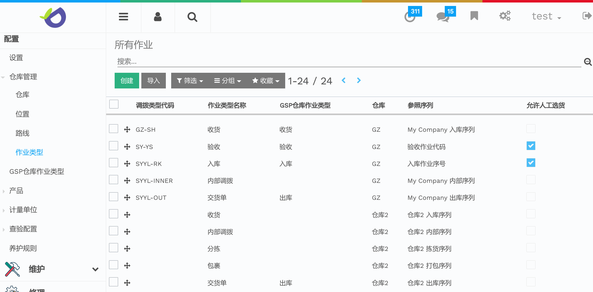Open settings via the gears icon

coord(505,16)
